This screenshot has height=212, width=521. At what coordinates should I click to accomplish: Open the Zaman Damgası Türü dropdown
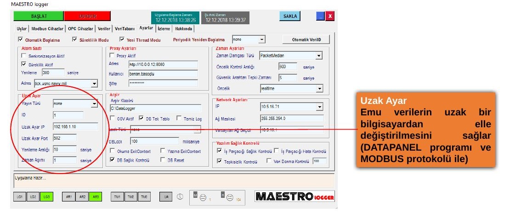(319, 56)
